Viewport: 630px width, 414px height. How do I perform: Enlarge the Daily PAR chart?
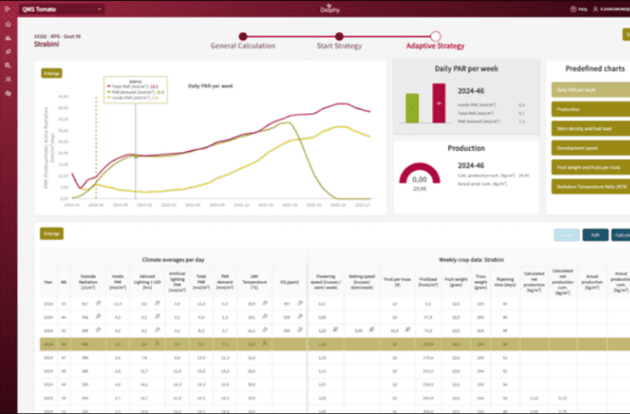click(x=50, y=74)
